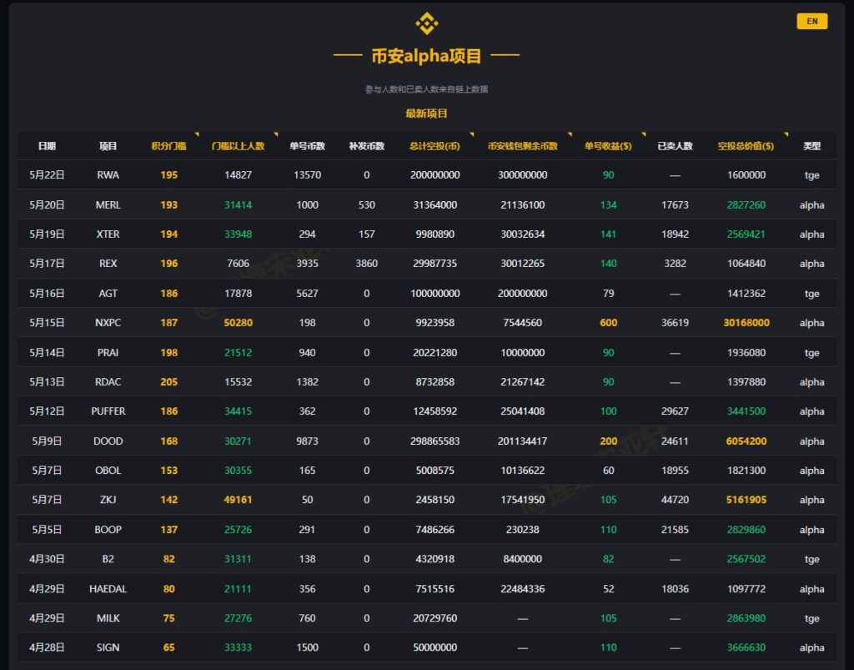Click the 5月22日 date cell
This screenshot has width=854, height=670.
47,175
